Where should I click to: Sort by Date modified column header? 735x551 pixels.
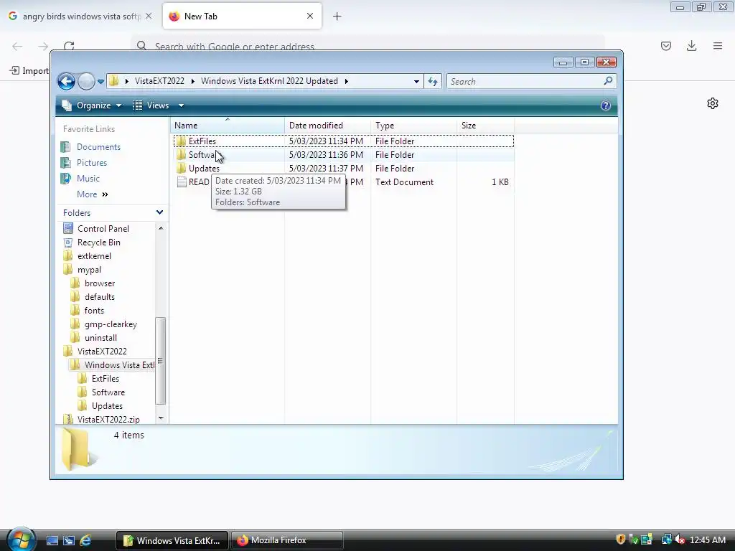[327, 126]
